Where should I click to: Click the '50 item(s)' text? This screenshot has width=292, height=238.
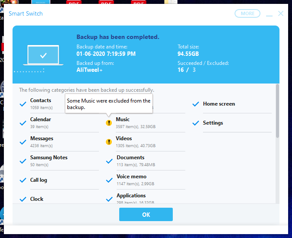[x=39, y=165]
